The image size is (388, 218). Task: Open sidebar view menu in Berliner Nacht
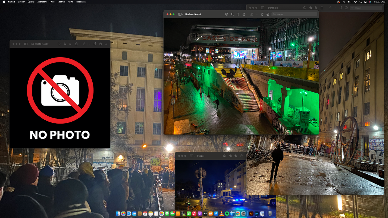click(x=181, y=14)
